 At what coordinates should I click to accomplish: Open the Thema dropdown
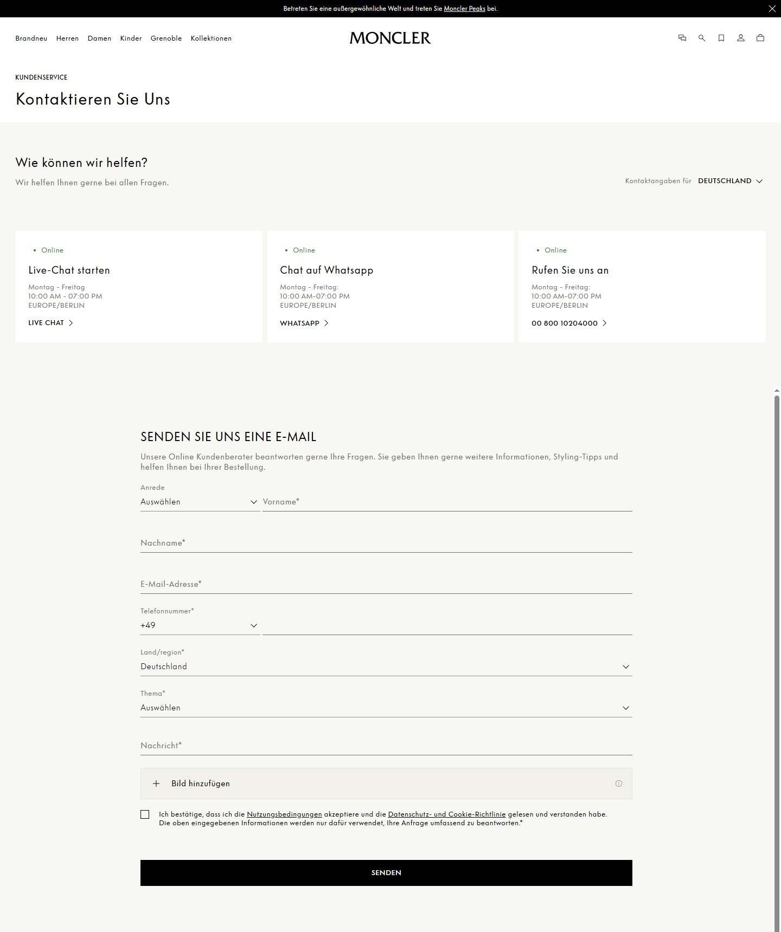pyautogui.click(x=386, y=708)
